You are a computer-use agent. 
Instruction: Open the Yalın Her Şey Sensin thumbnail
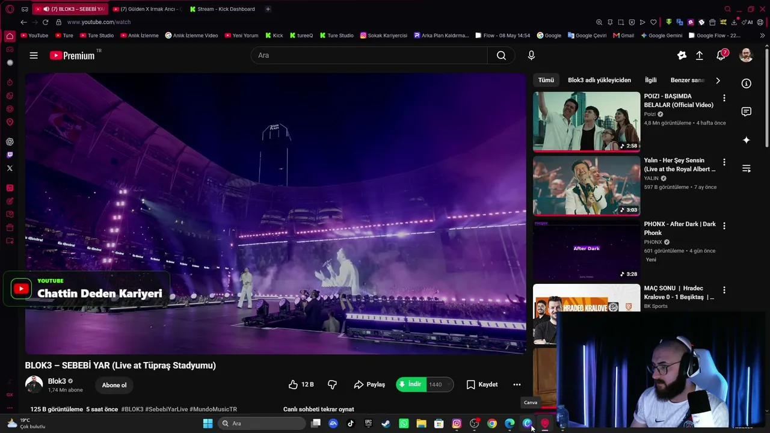pos(587,186)
